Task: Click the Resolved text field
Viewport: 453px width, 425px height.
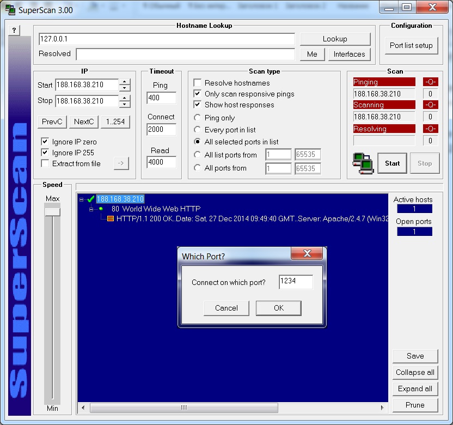Action: [x=186, y=54]
